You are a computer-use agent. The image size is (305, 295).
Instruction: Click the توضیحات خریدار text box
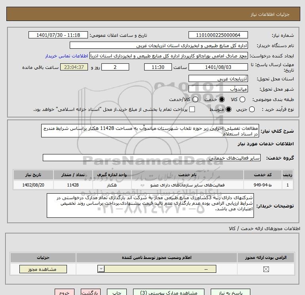coord(150,206)
